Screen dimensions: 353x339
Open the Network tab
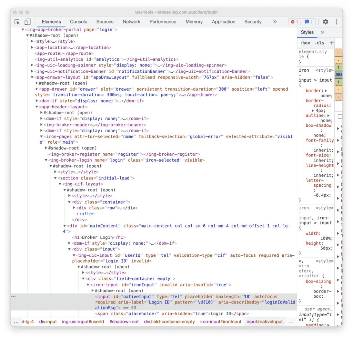pyautogui.click(x=131, y=22)
